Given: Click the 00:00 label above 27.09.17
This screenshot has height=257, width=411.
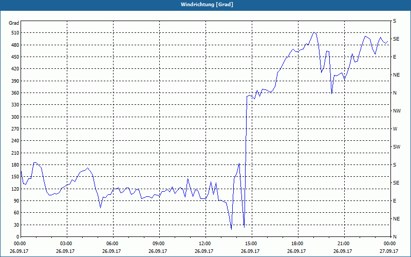Looking at the screenshot, I should pyautogui.click(x=390, y=244).
